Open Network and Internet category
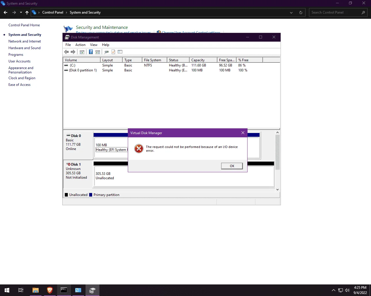 pos(25,41)
